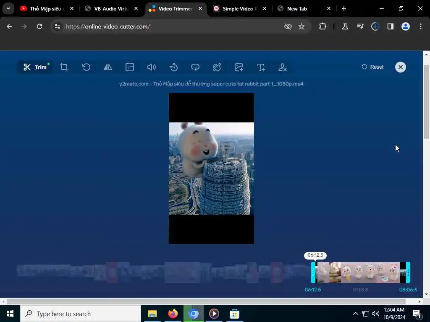
Task: Open the tab search dropdown arrow
Action: (8, 8)
